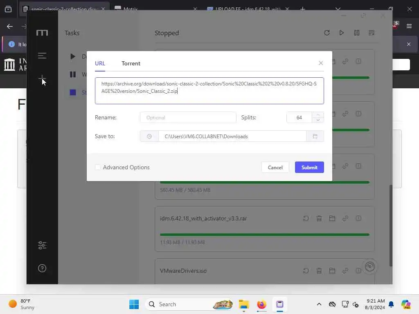Copy link of VMwareDrivers.iso task
This screenshot has height=314, width=419.
tap(345, 271)
